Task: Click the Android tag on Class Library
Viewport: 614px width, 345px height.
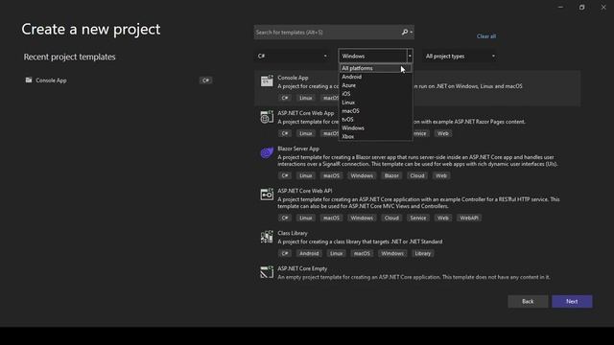Action: (309, 253)
